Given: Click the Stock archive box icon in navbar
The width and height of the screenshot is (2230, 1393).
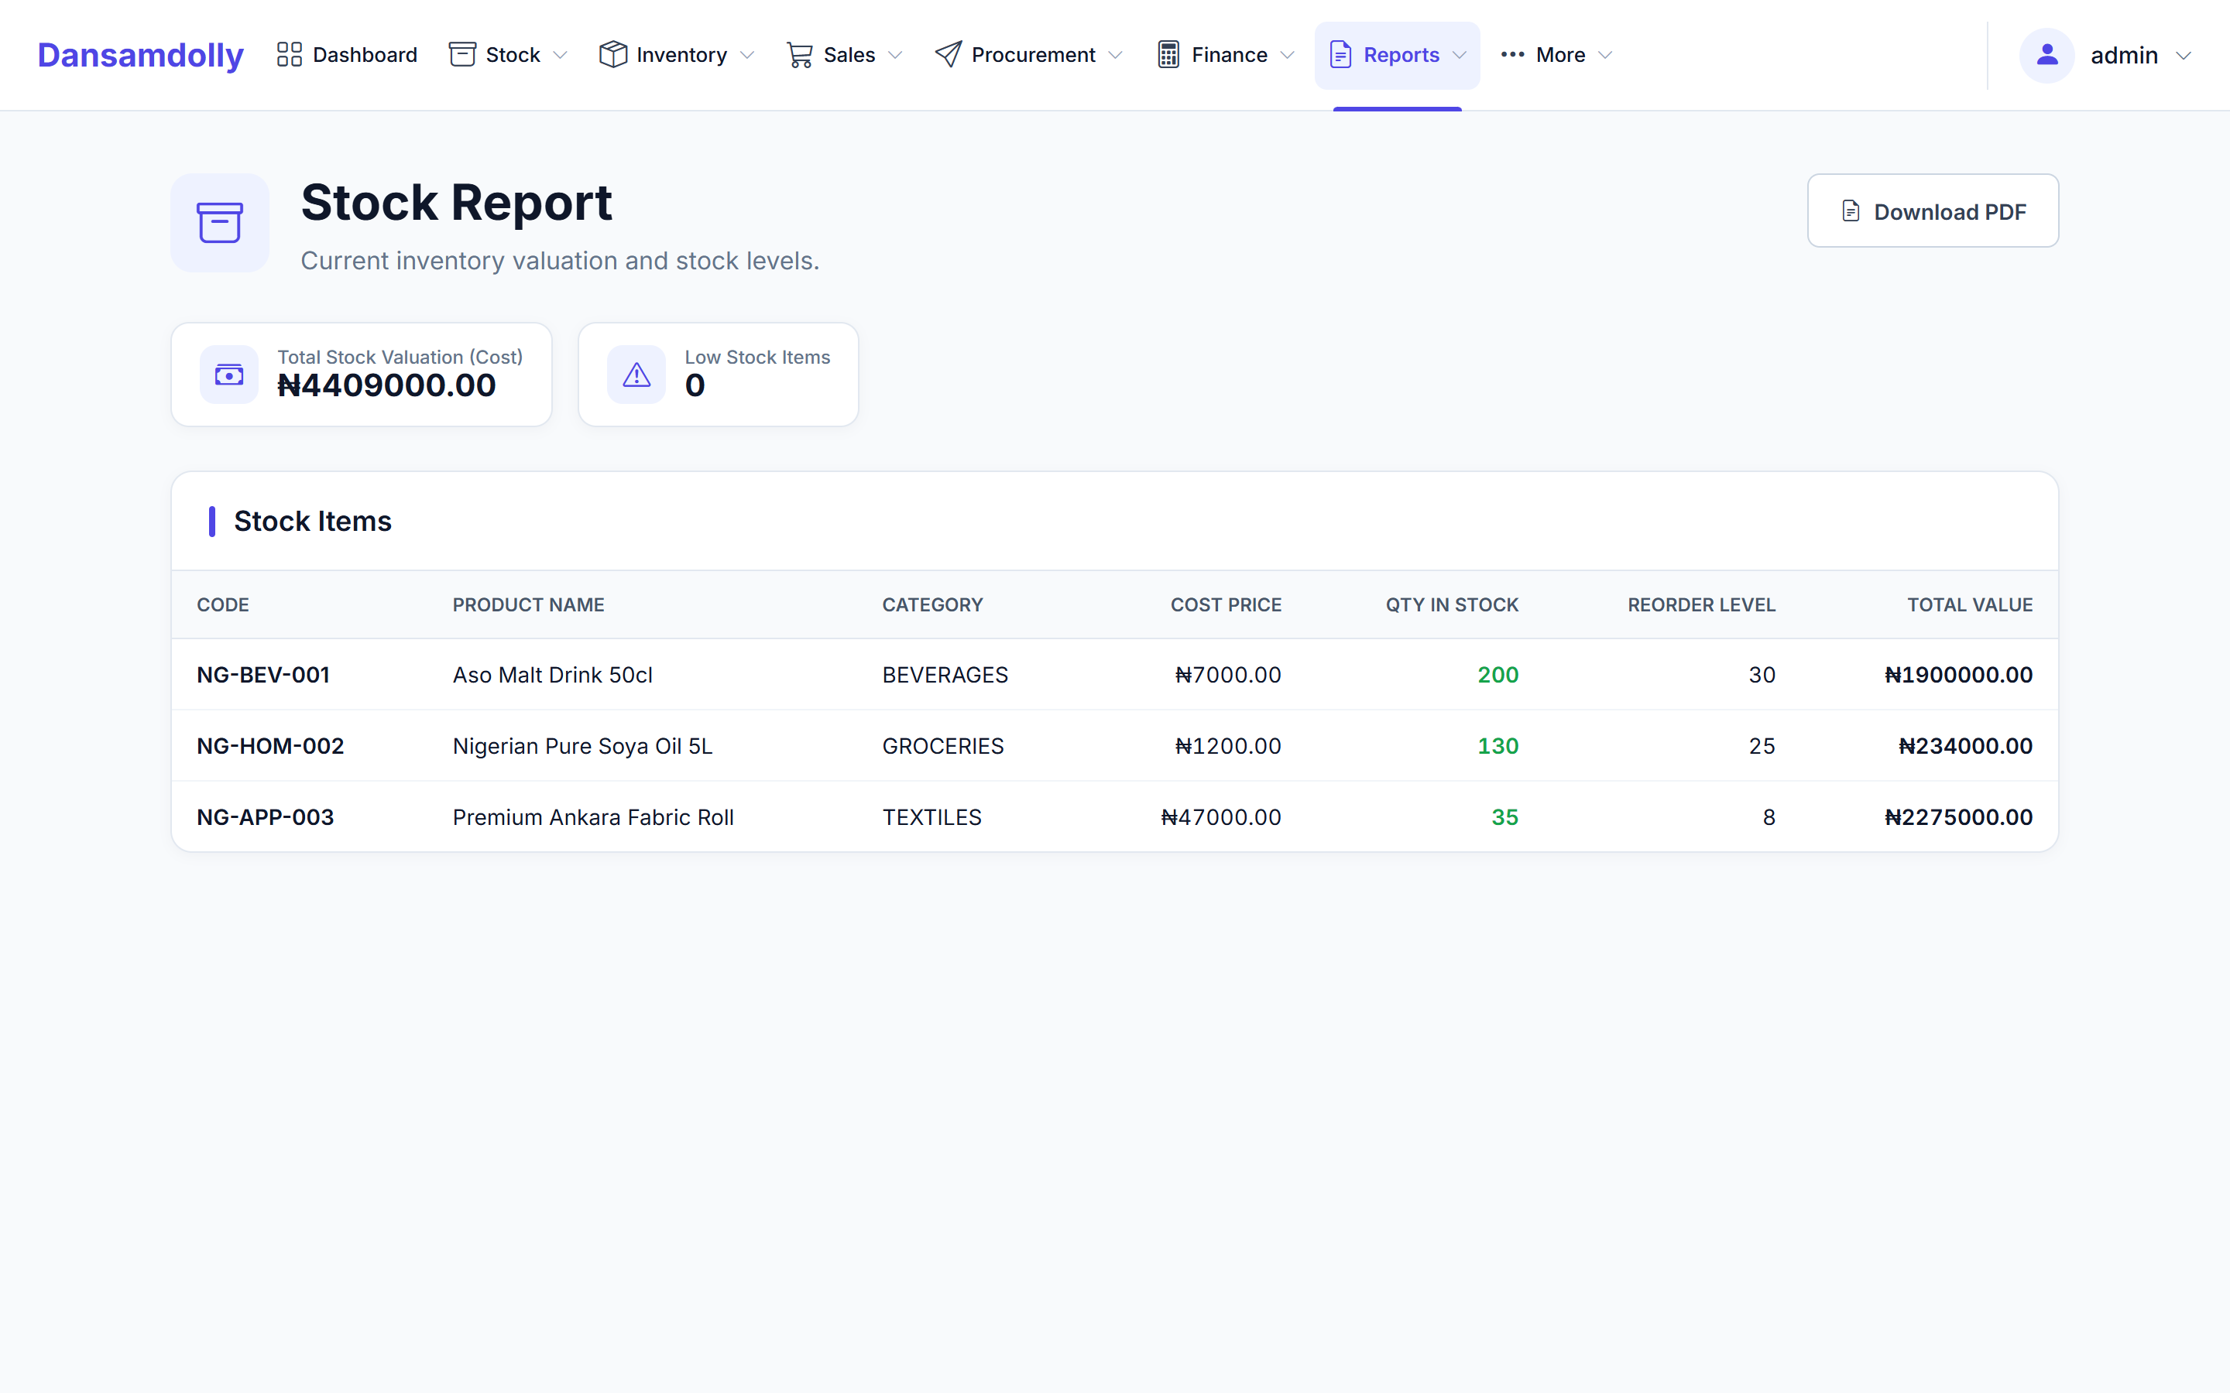Looking at the screenshot, I should (x=462, y=54).
